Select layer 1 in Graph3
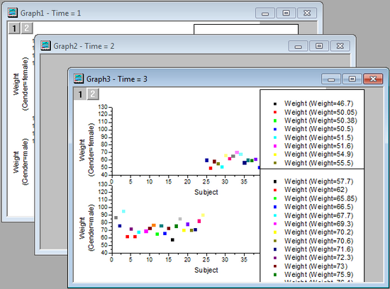Image resolution: width=390 pixels, height=289 pixels. click(80, 94)
